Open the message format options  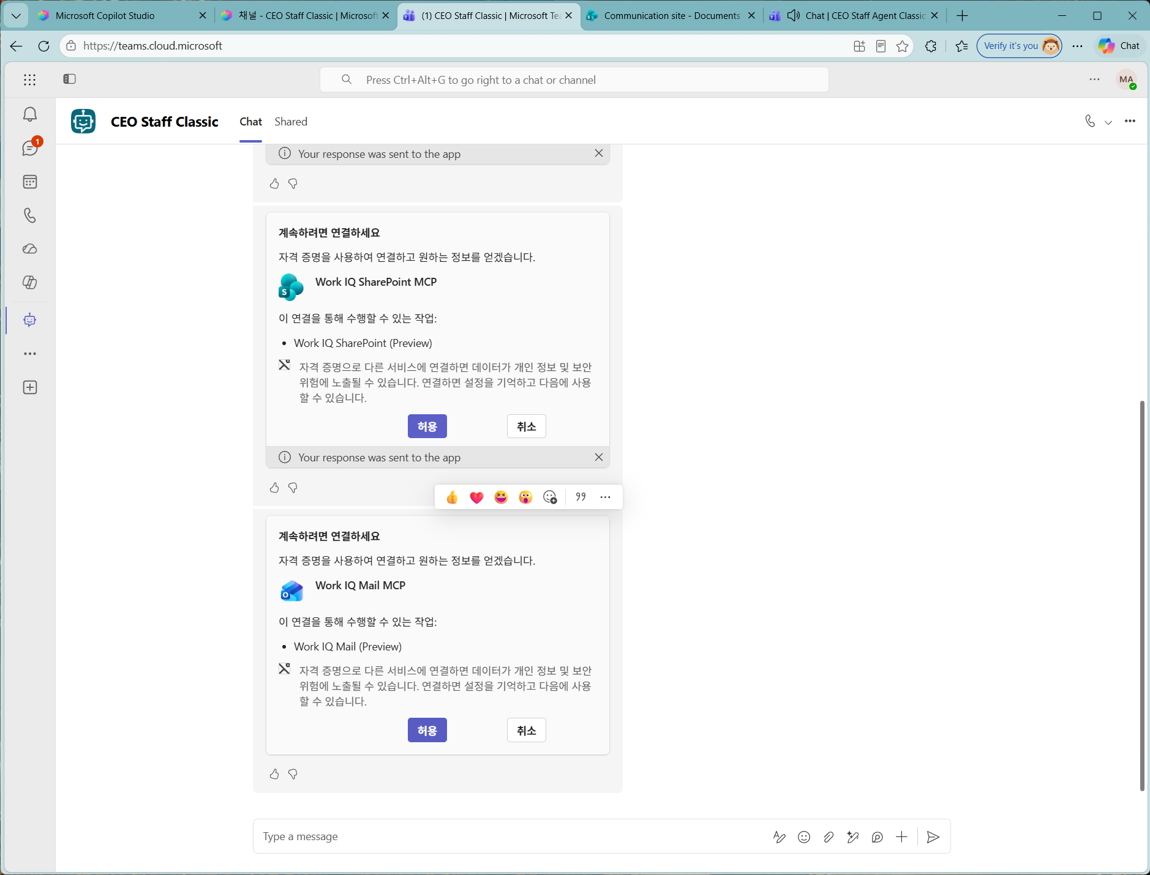point(779,836)
